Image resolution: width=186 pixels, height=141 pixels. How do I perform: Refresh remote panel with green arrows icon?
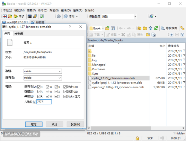point(156,28)
